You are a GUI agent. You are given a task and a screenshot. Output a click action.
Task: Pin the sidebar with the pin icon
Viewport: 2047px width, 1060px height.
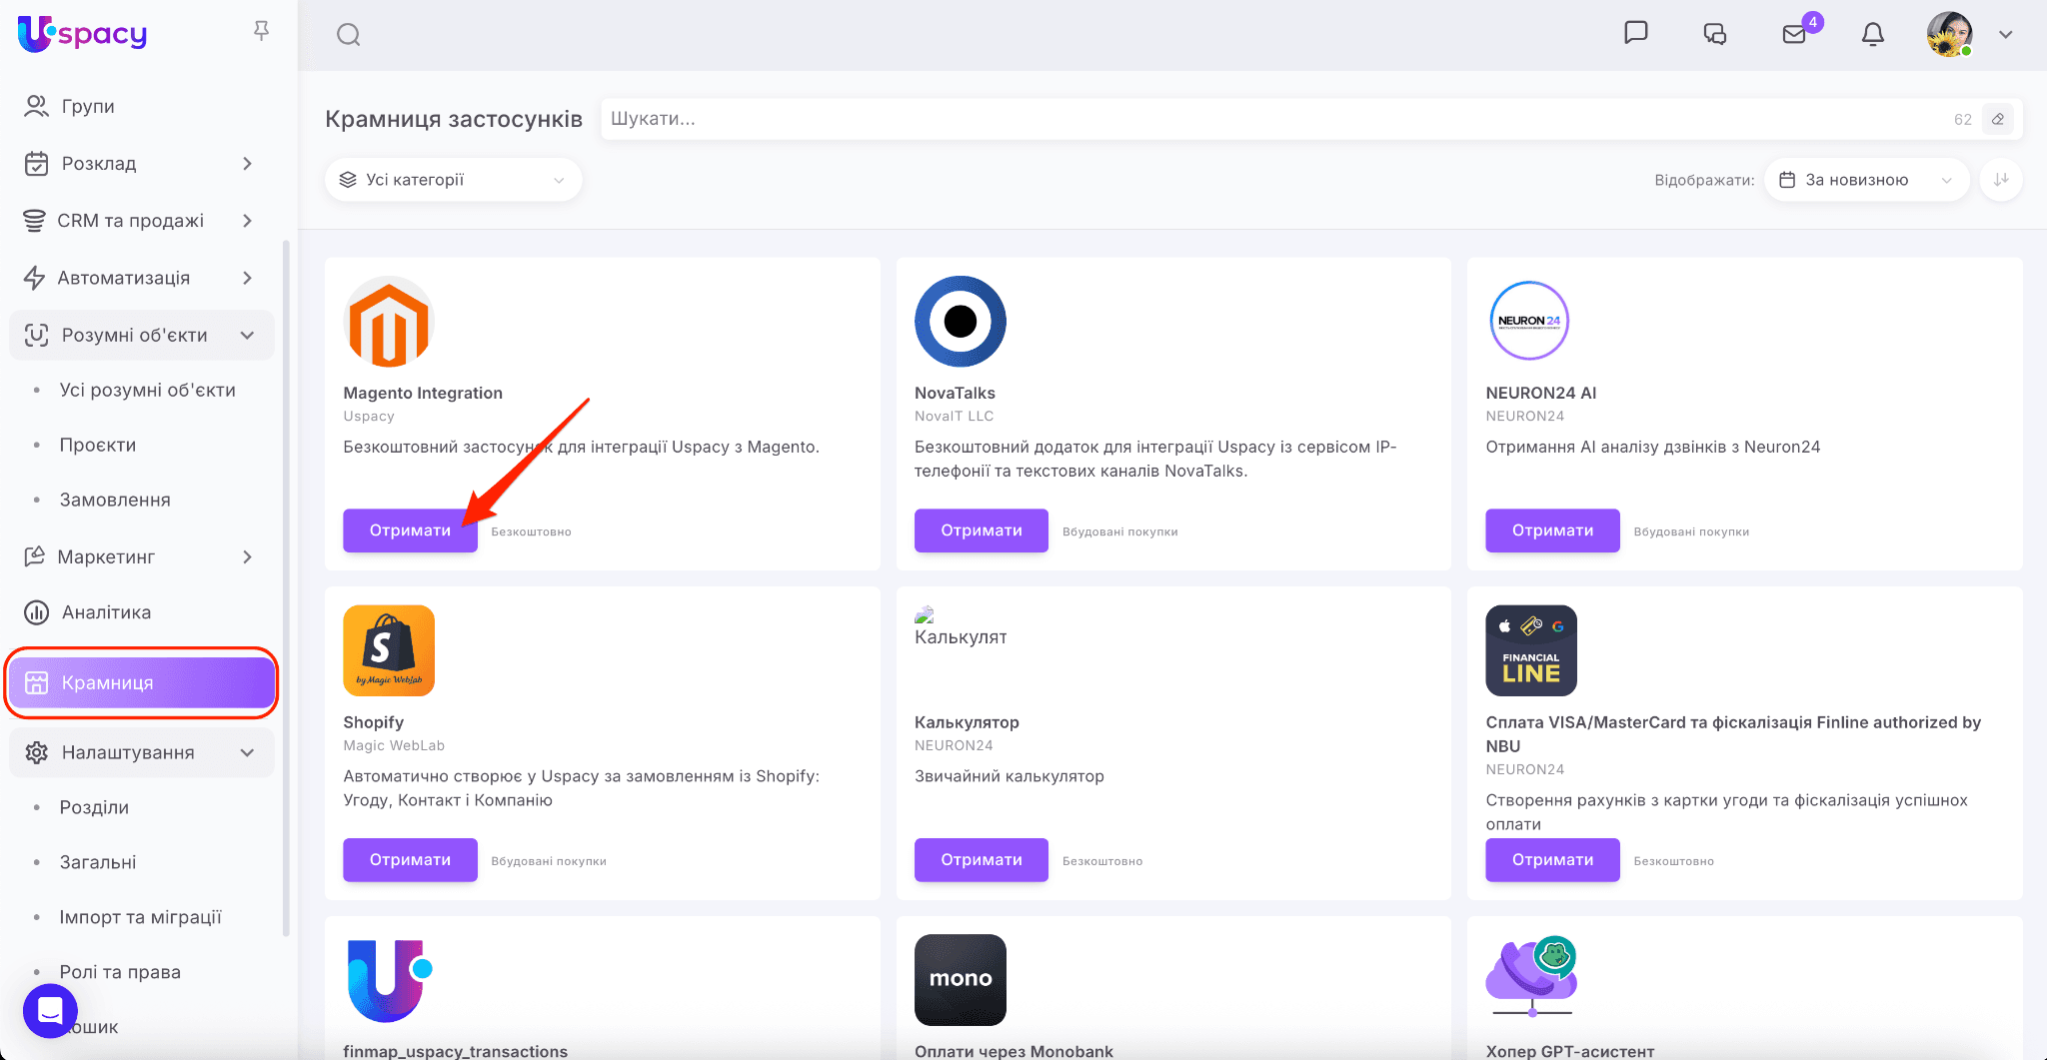pyautogui.click(x=261, y=31)
